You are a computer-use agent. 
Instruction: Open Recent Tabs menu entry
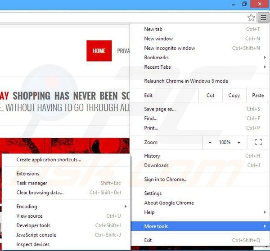[199, 67]
